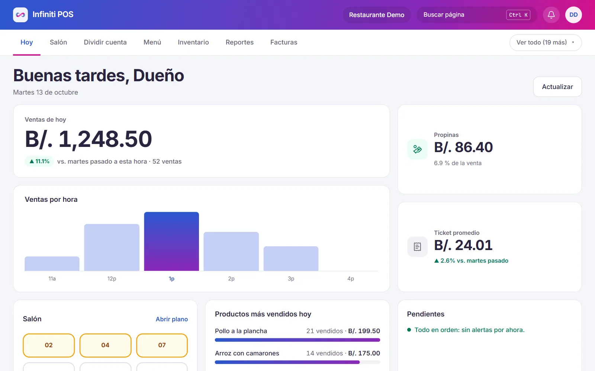595x371 pixels.
Task: Open the Inventario tab
Action: [x=193, y=42]
